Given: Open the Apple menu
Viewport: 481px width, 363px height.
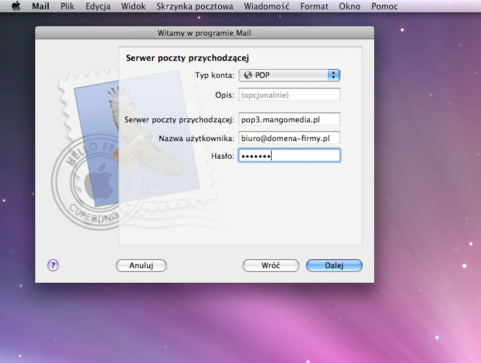Looking at the screenshot, I should (16, 6).
